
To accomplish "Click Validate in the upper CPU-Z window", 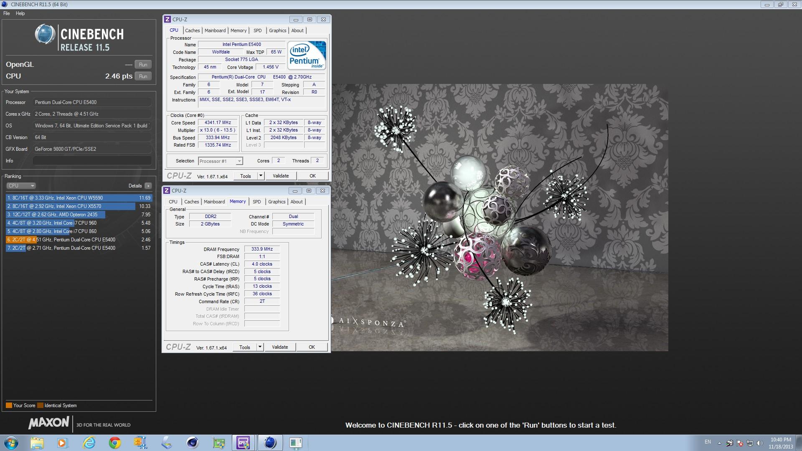I will coord(281,176).
